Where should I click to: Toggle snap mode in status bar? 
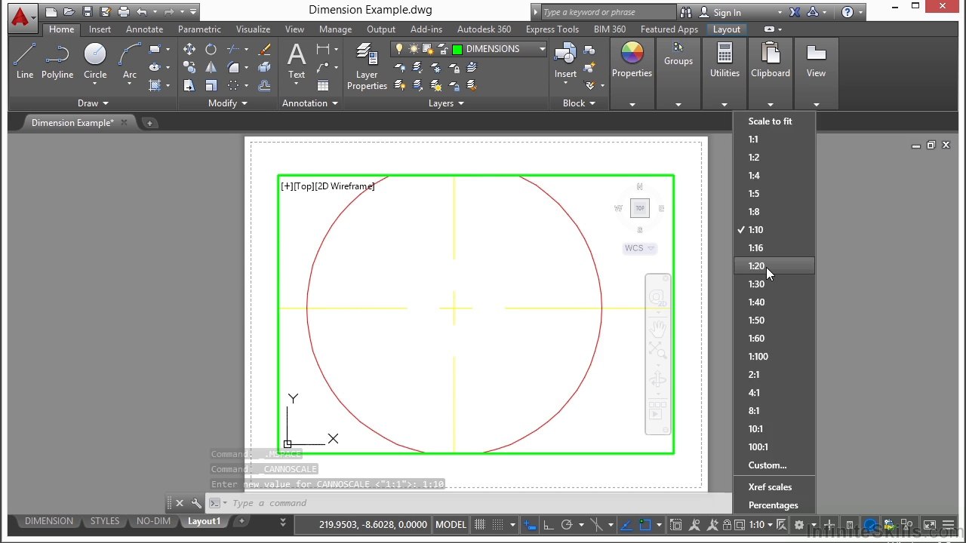click(x=497, y=525)
